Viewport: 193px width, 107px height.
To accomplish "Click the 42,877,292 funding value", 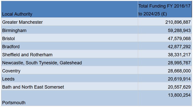I will click(179, 47).
